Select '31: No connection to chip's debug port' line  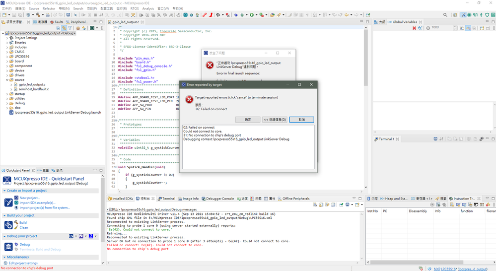tap(212, 135)
